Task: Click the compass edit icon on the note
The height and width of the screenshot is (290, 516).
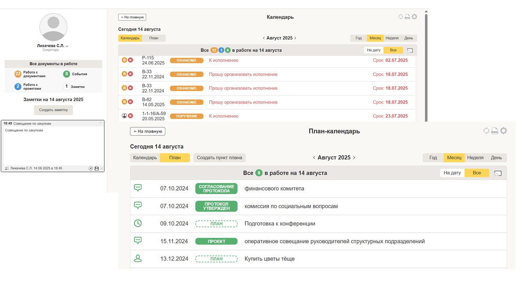Action: (91, 168)
